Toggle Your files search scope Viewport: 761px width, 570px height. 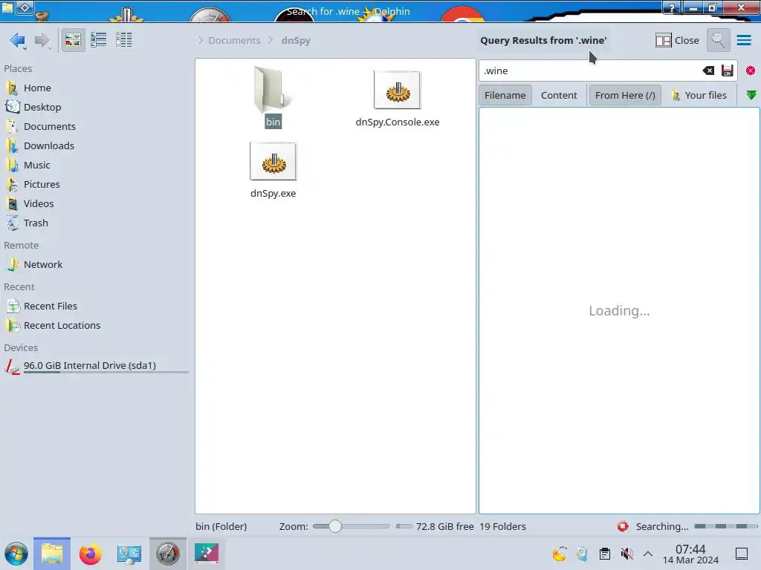pos(699,95)
